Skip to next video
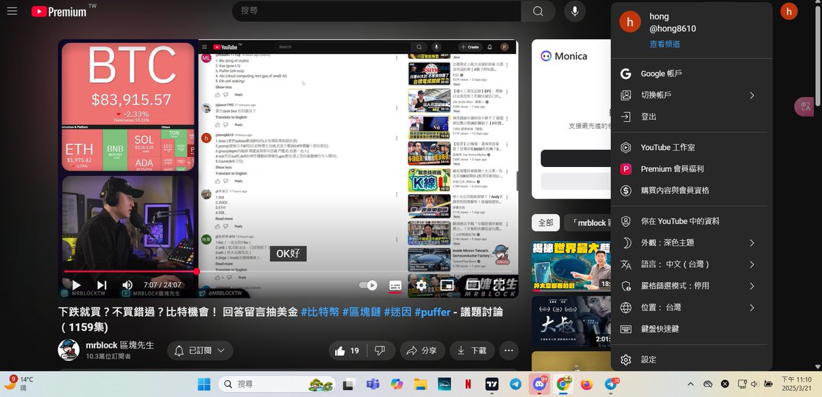Viewport: 822px width, 397px height. (x=101, y=285)
